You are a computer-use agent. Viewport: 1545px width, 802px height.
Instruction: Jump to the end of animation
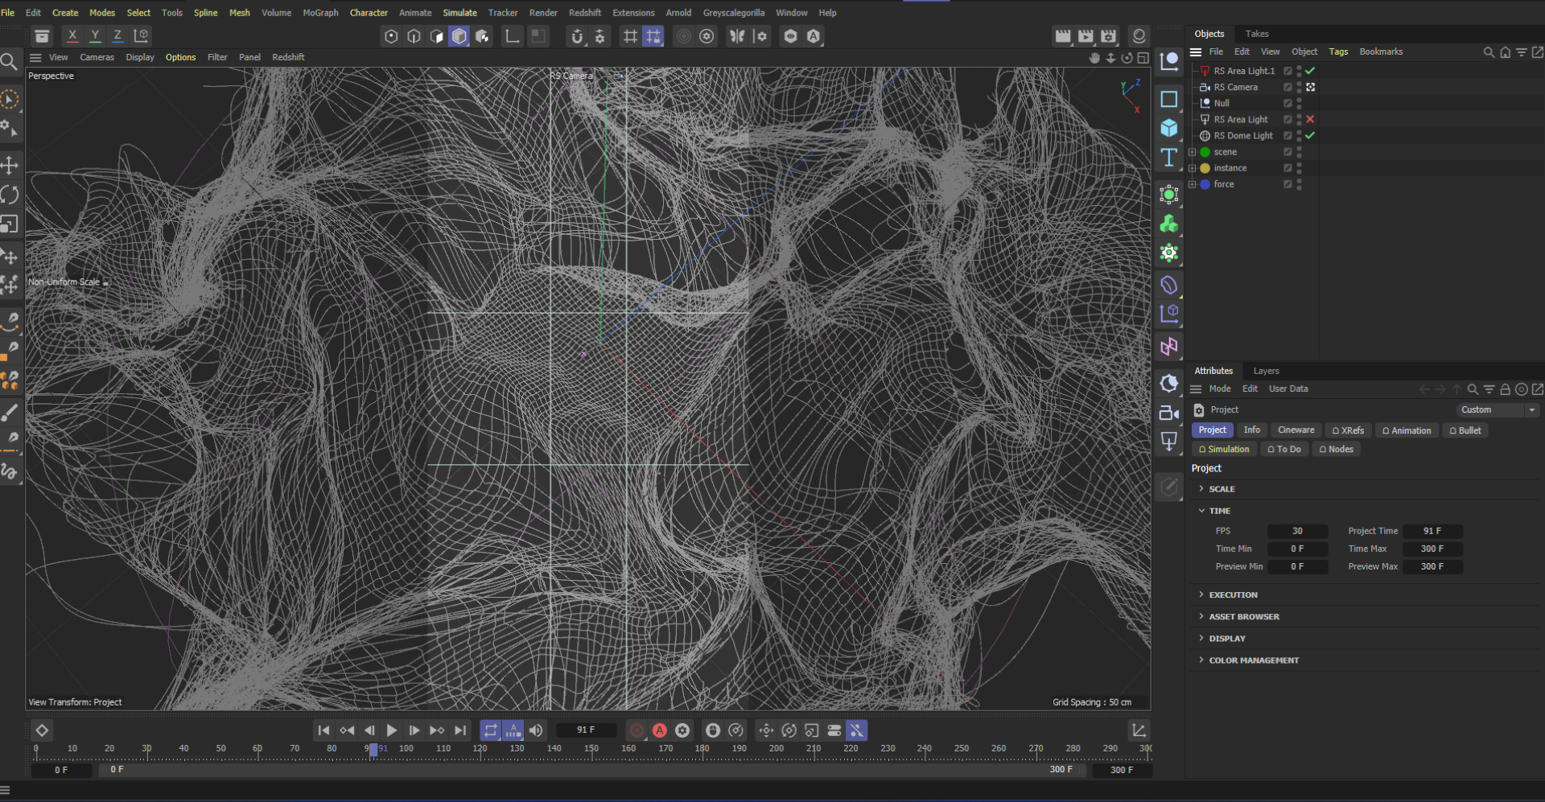pos(460,730)
